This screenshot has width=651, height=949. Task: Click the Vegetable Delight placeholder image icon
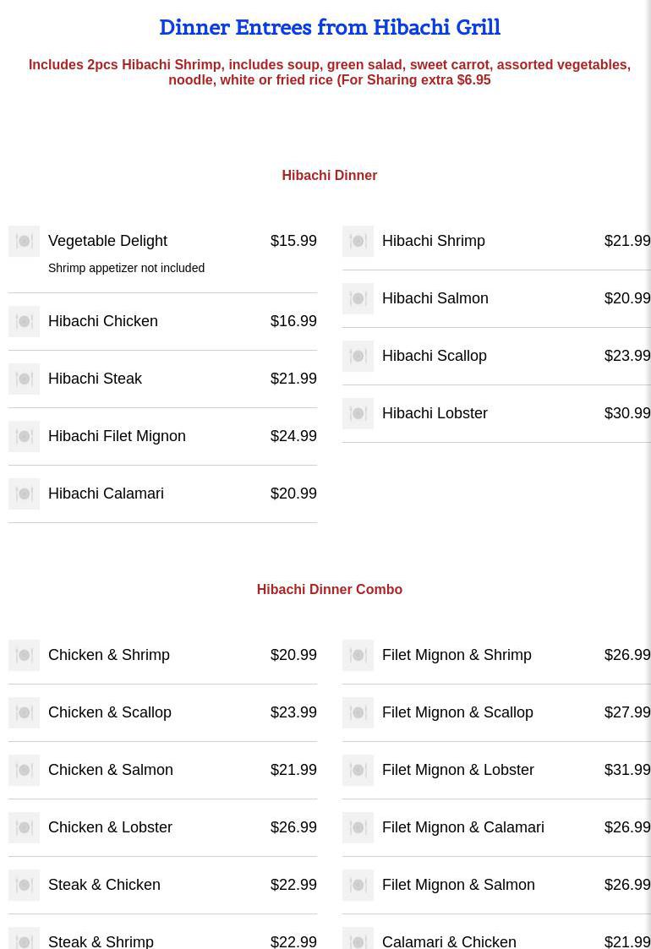24,241
